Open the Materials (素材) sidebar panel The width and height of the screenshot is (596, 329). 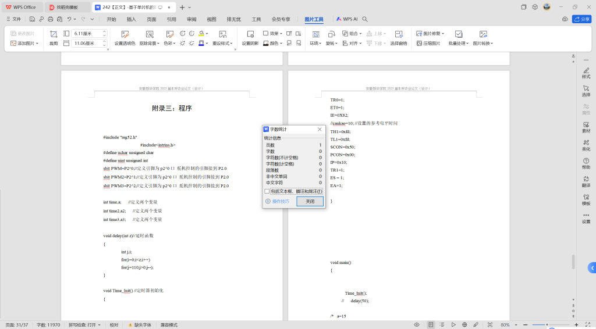(x=586, y=127)
